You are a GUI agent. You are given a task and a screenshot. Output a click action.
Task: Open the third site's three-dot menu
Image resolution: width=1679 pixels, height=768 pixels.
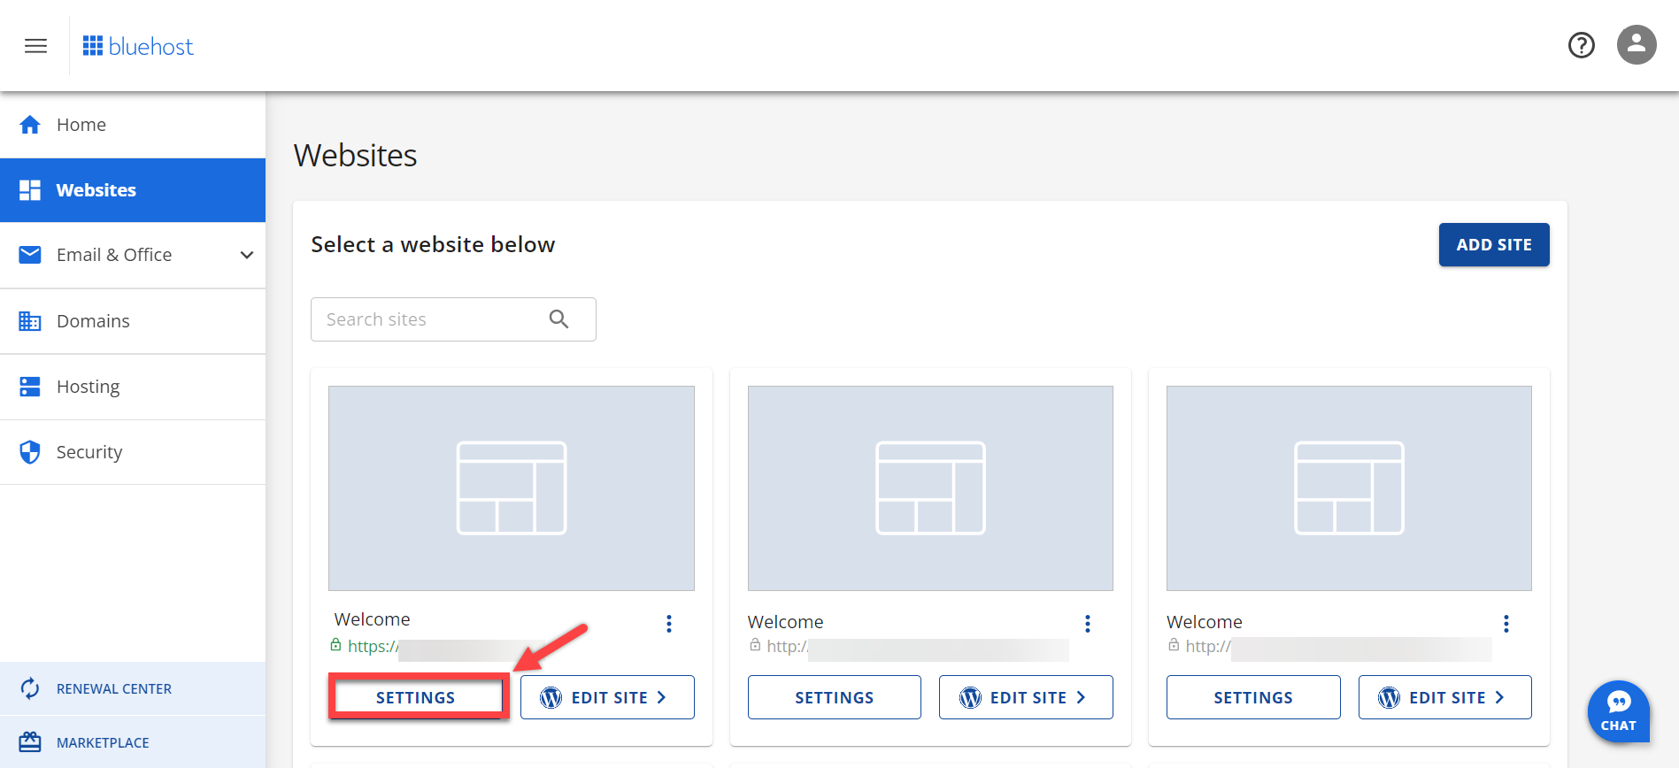tap(1506, 624)
